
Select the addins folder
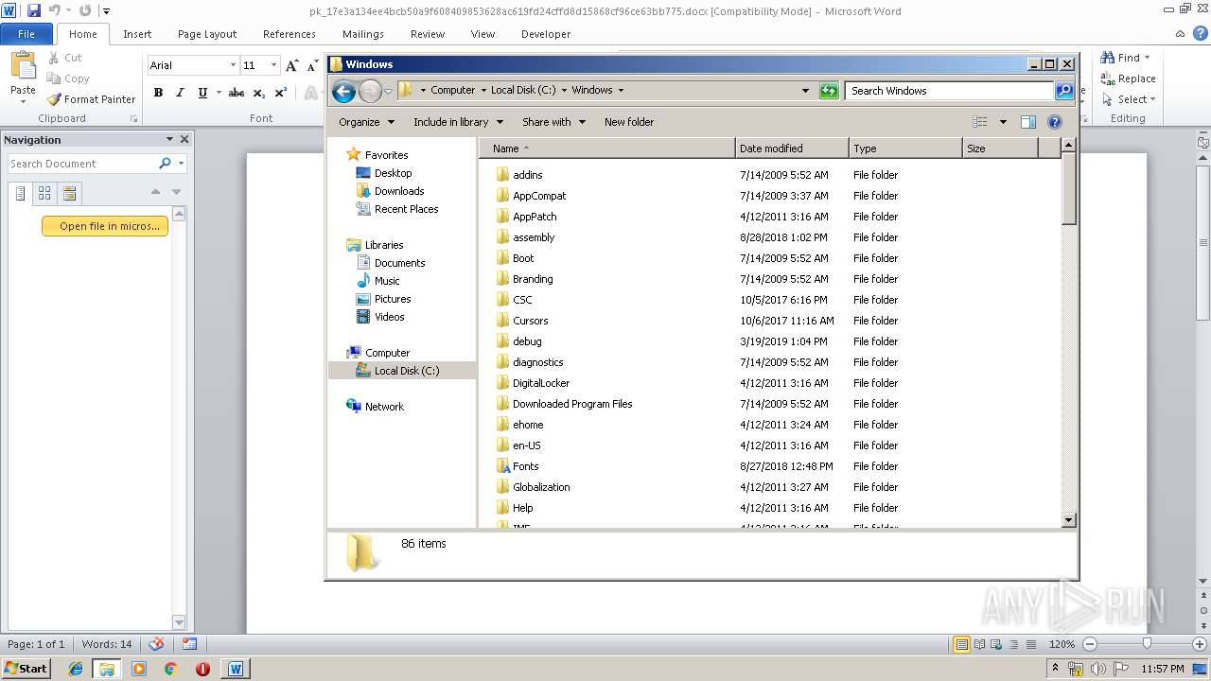(527, 175)
